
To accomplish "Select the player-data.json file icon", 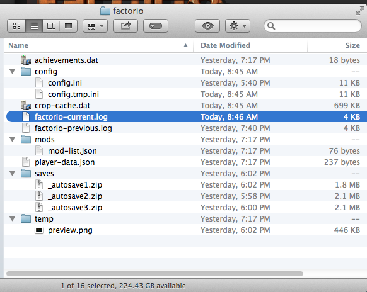I will tap(26, 162).
